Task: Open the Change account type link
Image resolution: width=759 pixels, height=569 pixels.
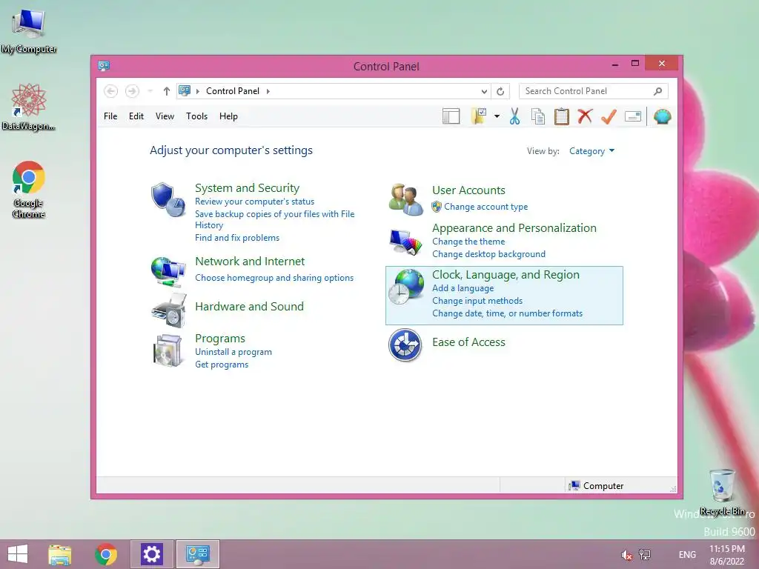Action: click(x=486, y=207)
